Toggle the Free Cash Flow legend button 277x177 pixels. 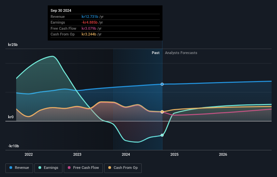coord(83,168)
